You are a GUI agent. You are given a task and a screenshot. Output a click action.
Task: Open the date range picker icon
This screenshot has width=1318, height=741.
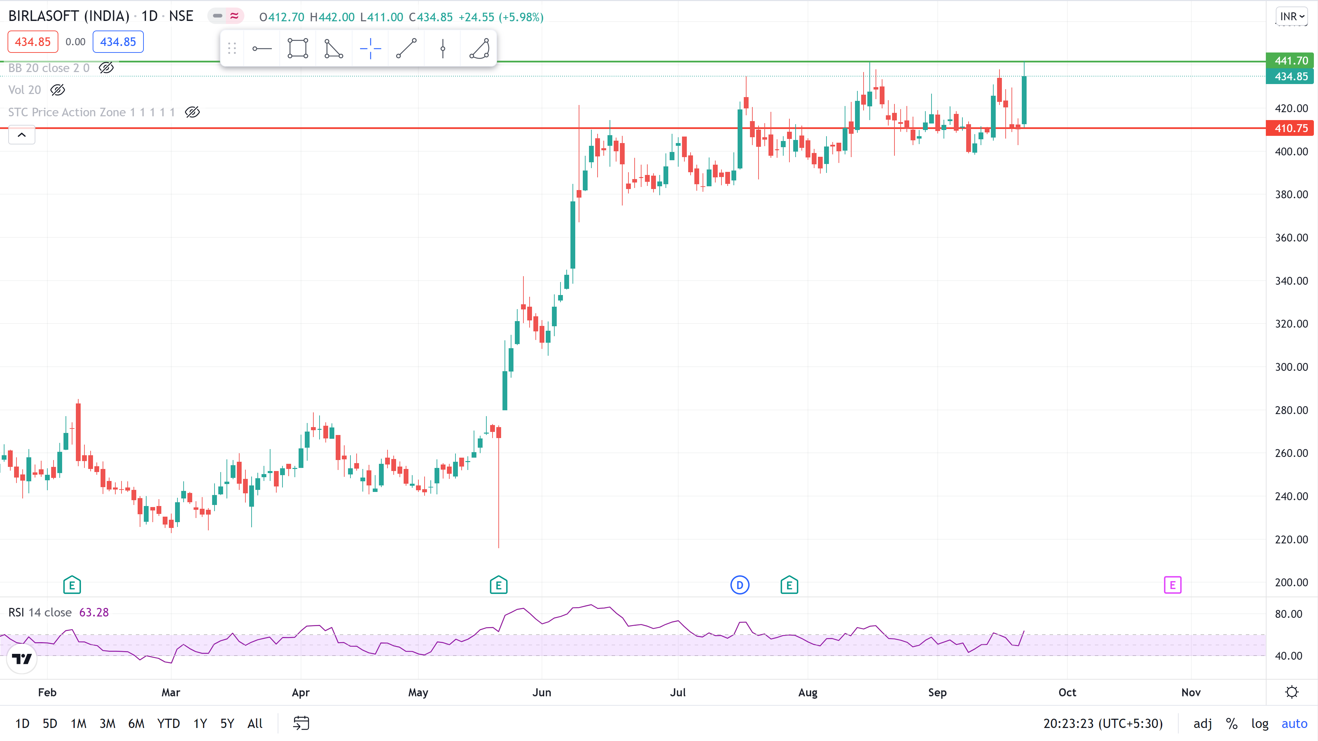(x=301, y=723)
